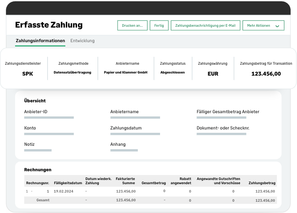Select Papier und Klammer GmbH vendor name
Image resolution: width=297 pixels, height=213 pixels.
(x=126, y=72)
